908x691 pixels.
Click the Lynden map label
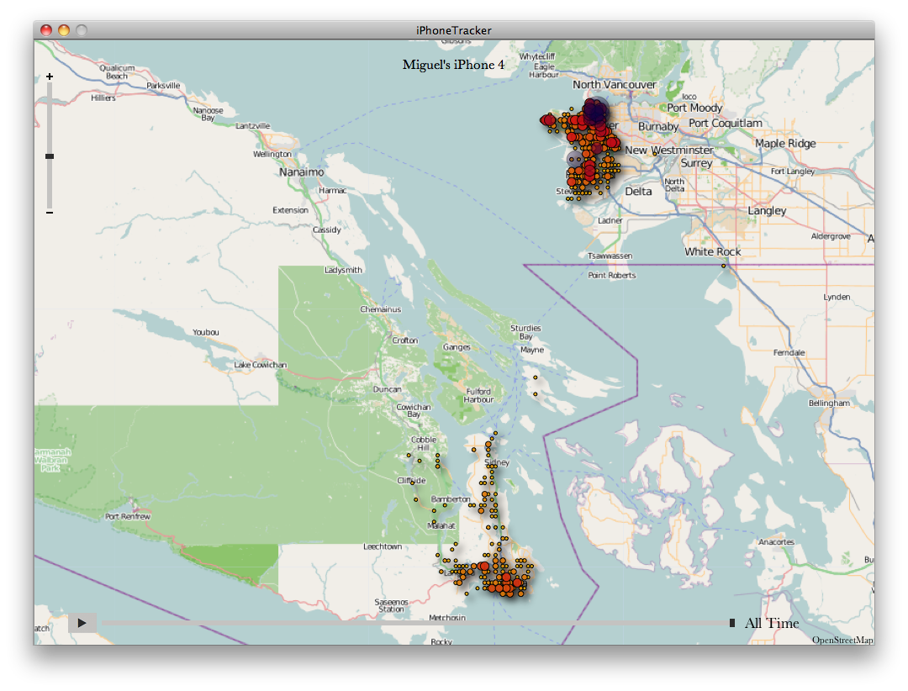click(837, 297)
